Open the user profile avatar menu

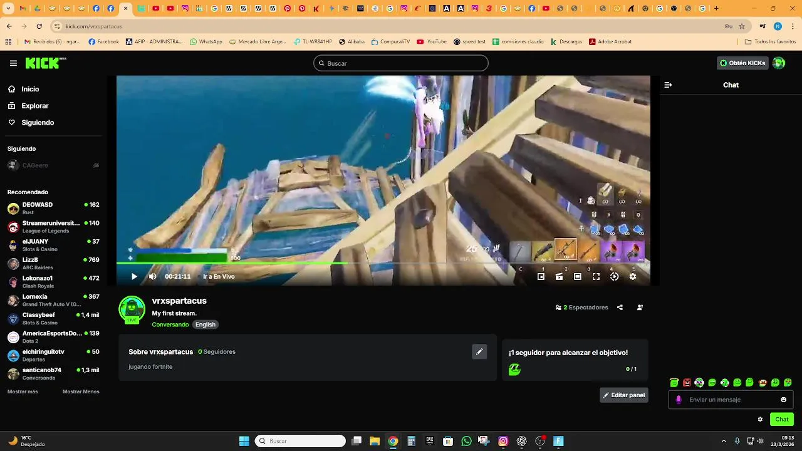(779, 63)
